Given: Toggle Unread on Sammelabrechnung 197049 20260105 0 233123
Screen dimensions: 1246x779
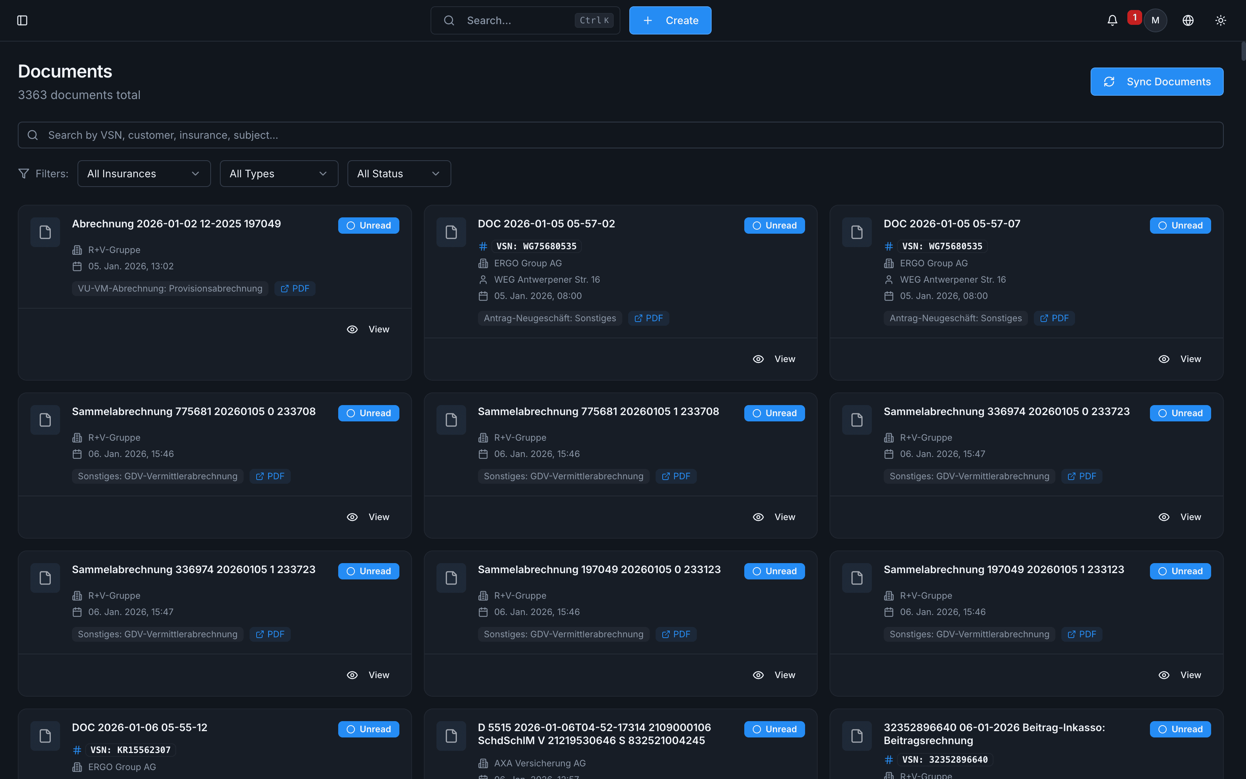Looking at the screenshot, I should tap(774, 571).
